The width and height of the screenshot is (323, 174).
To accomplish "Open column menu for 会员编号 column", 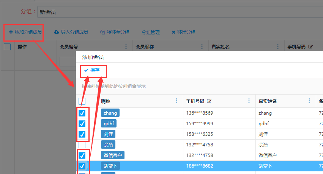I will point(126,47).
